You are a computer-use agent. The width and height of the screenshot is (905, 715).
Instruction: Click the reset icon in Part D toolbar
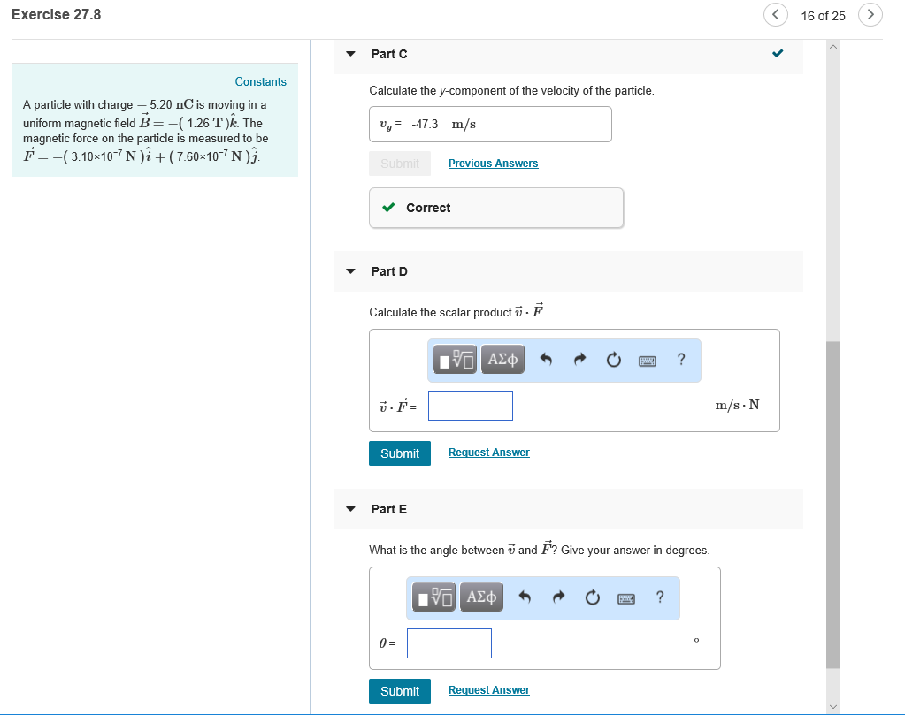(x=614, y=360)
